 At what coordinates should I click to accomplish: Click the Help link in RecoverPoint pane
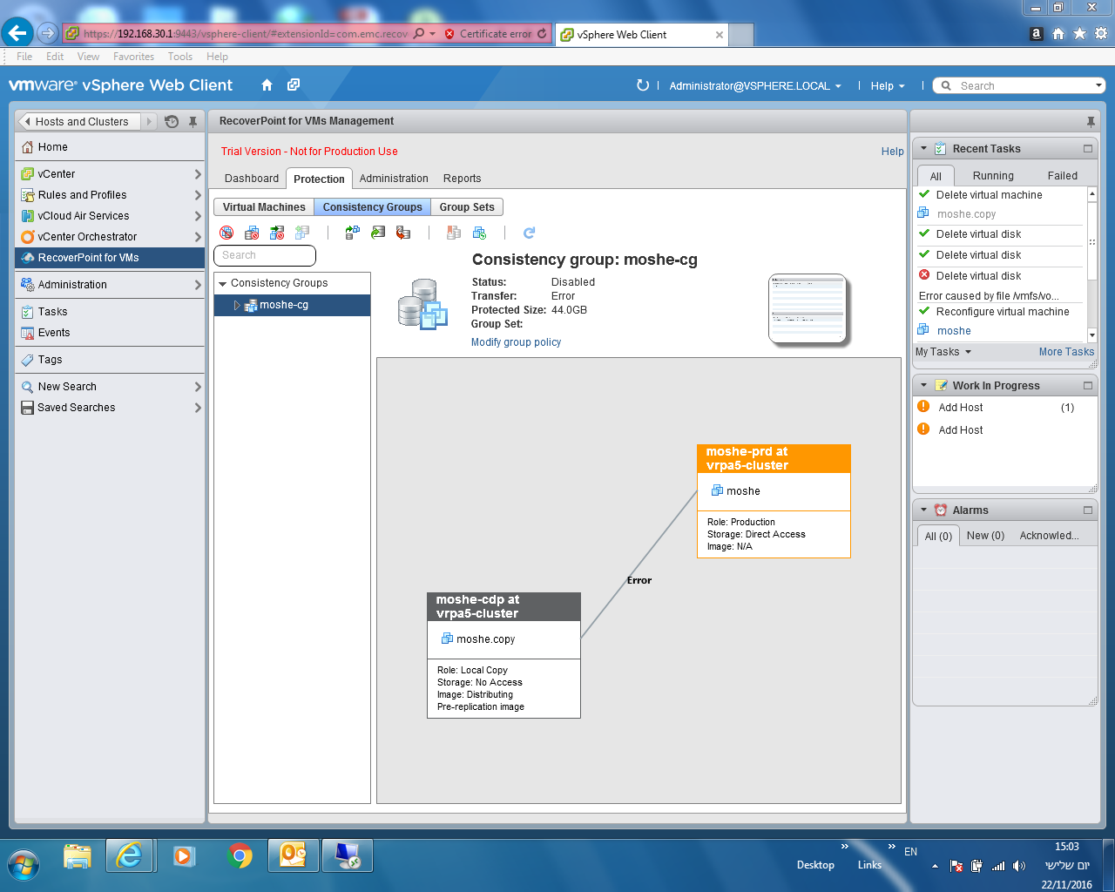[892, 152]
